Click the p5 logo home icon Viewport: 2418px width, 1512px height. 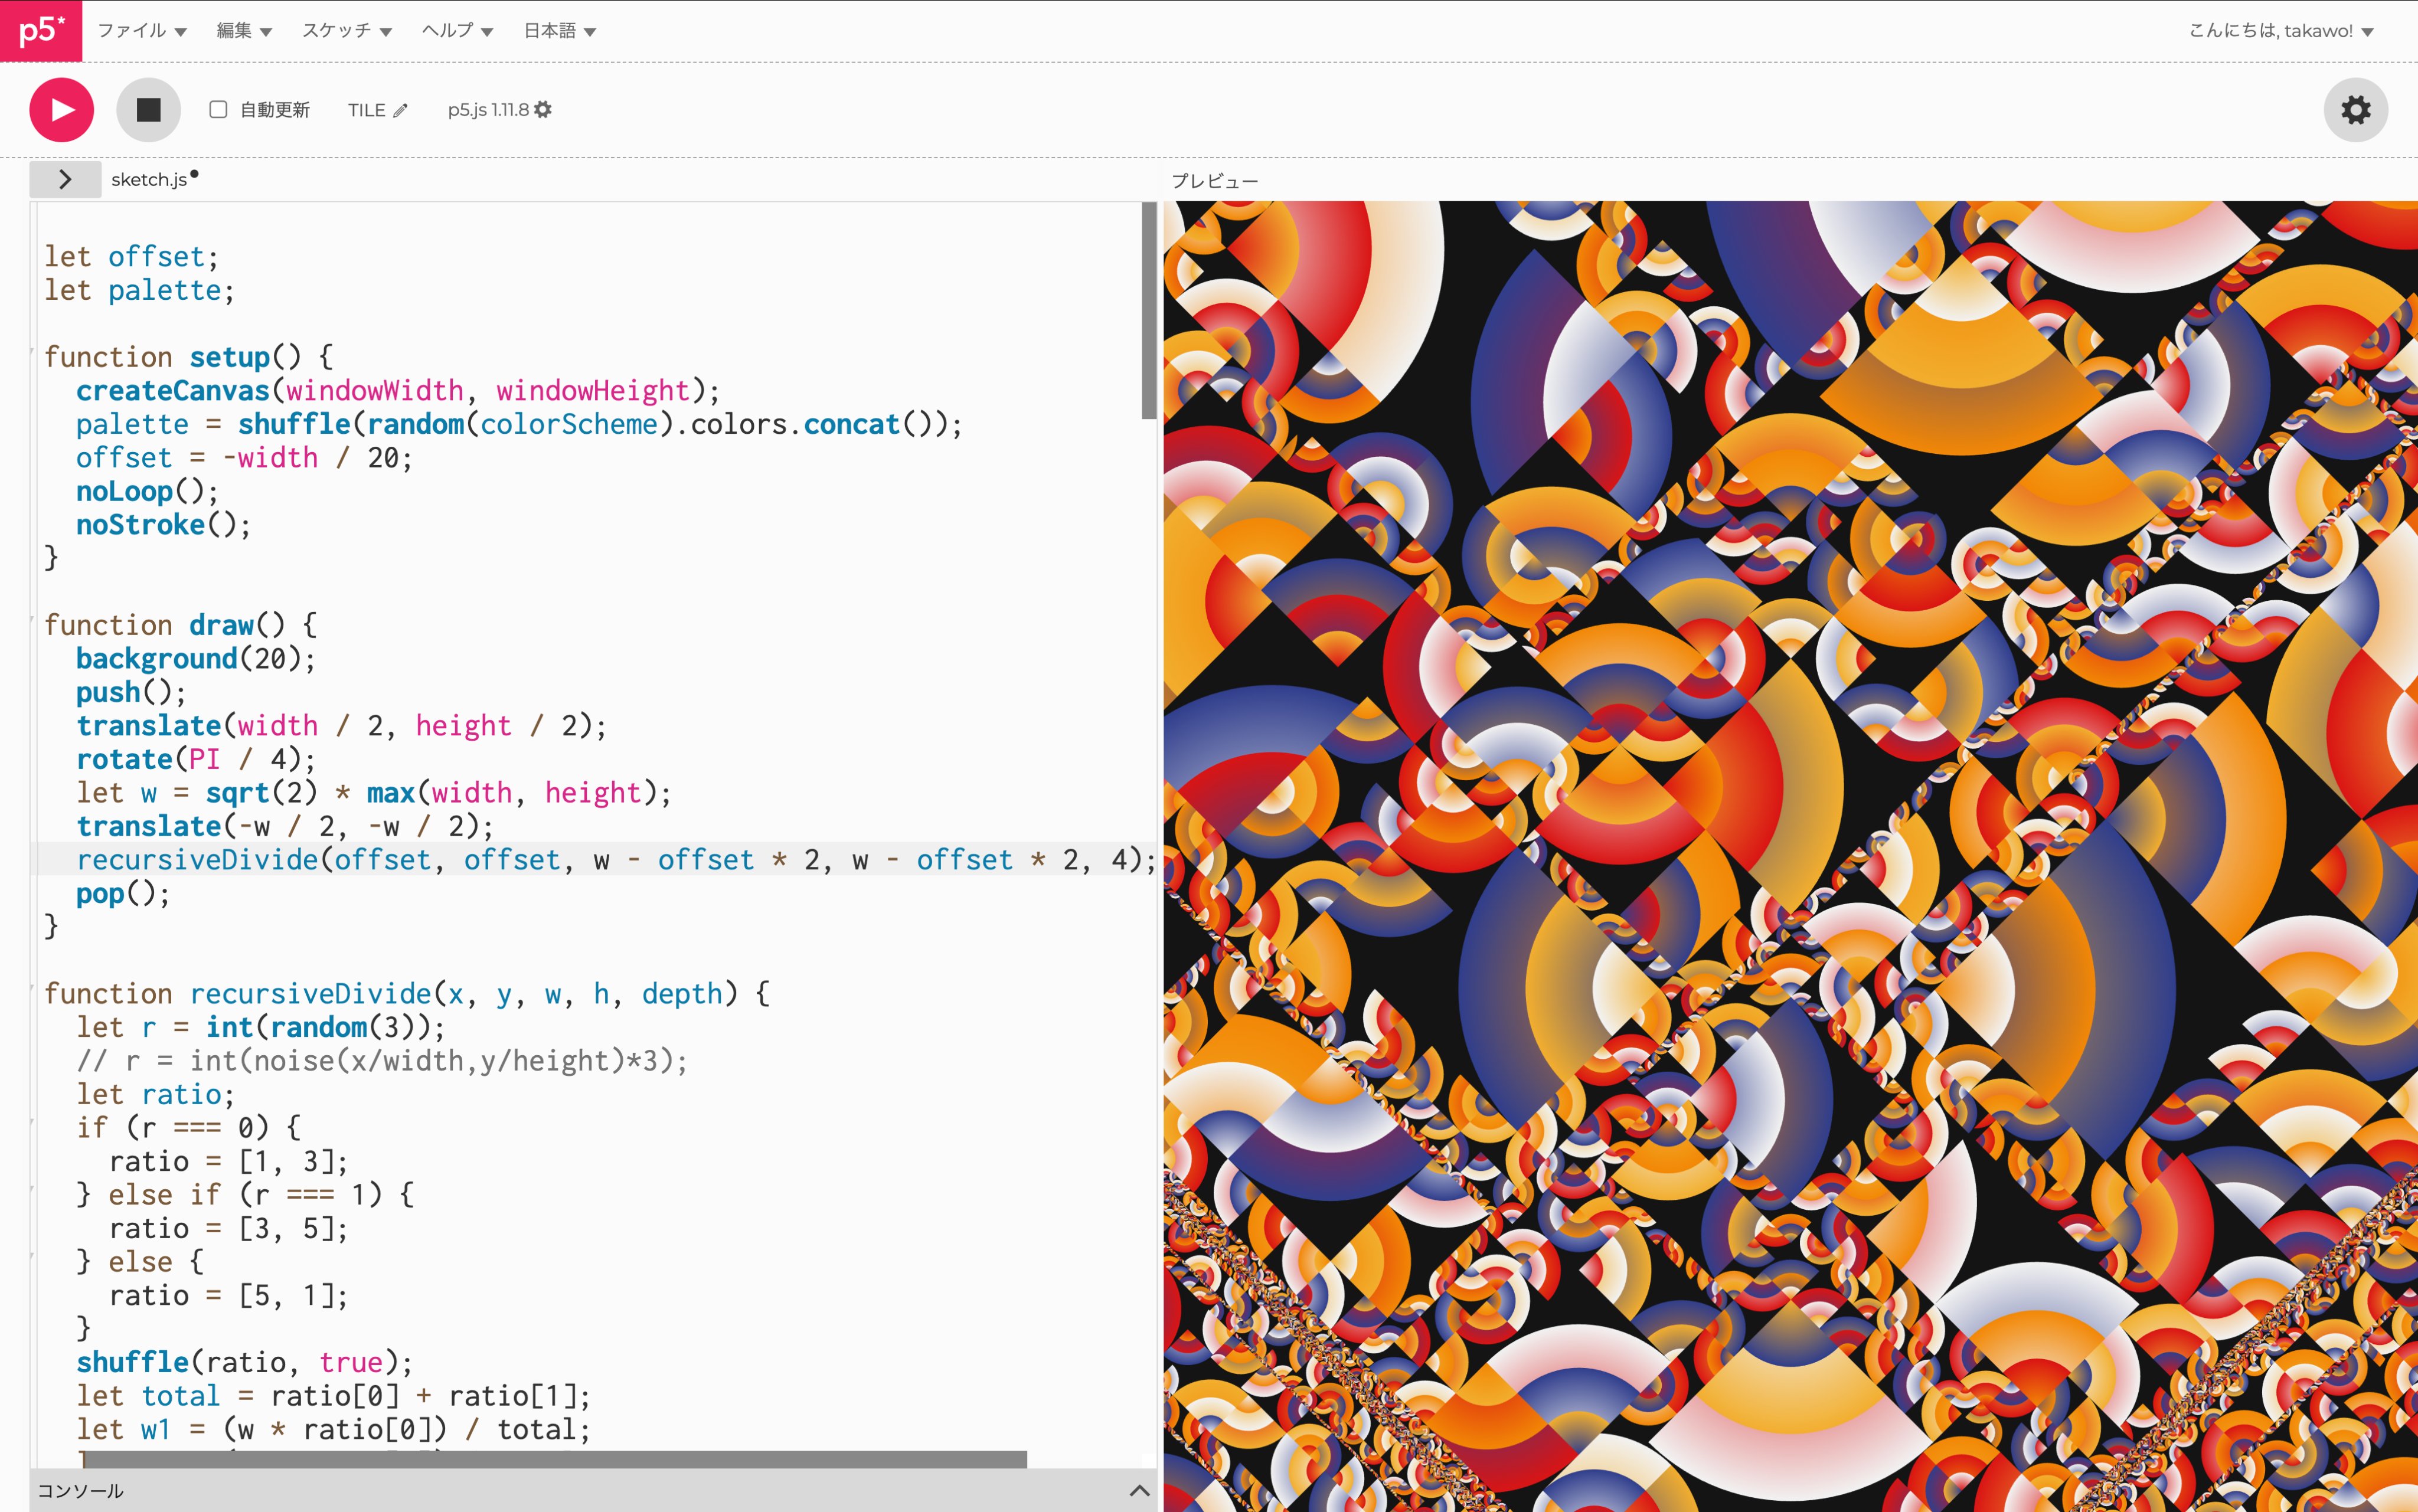(40, 30)
